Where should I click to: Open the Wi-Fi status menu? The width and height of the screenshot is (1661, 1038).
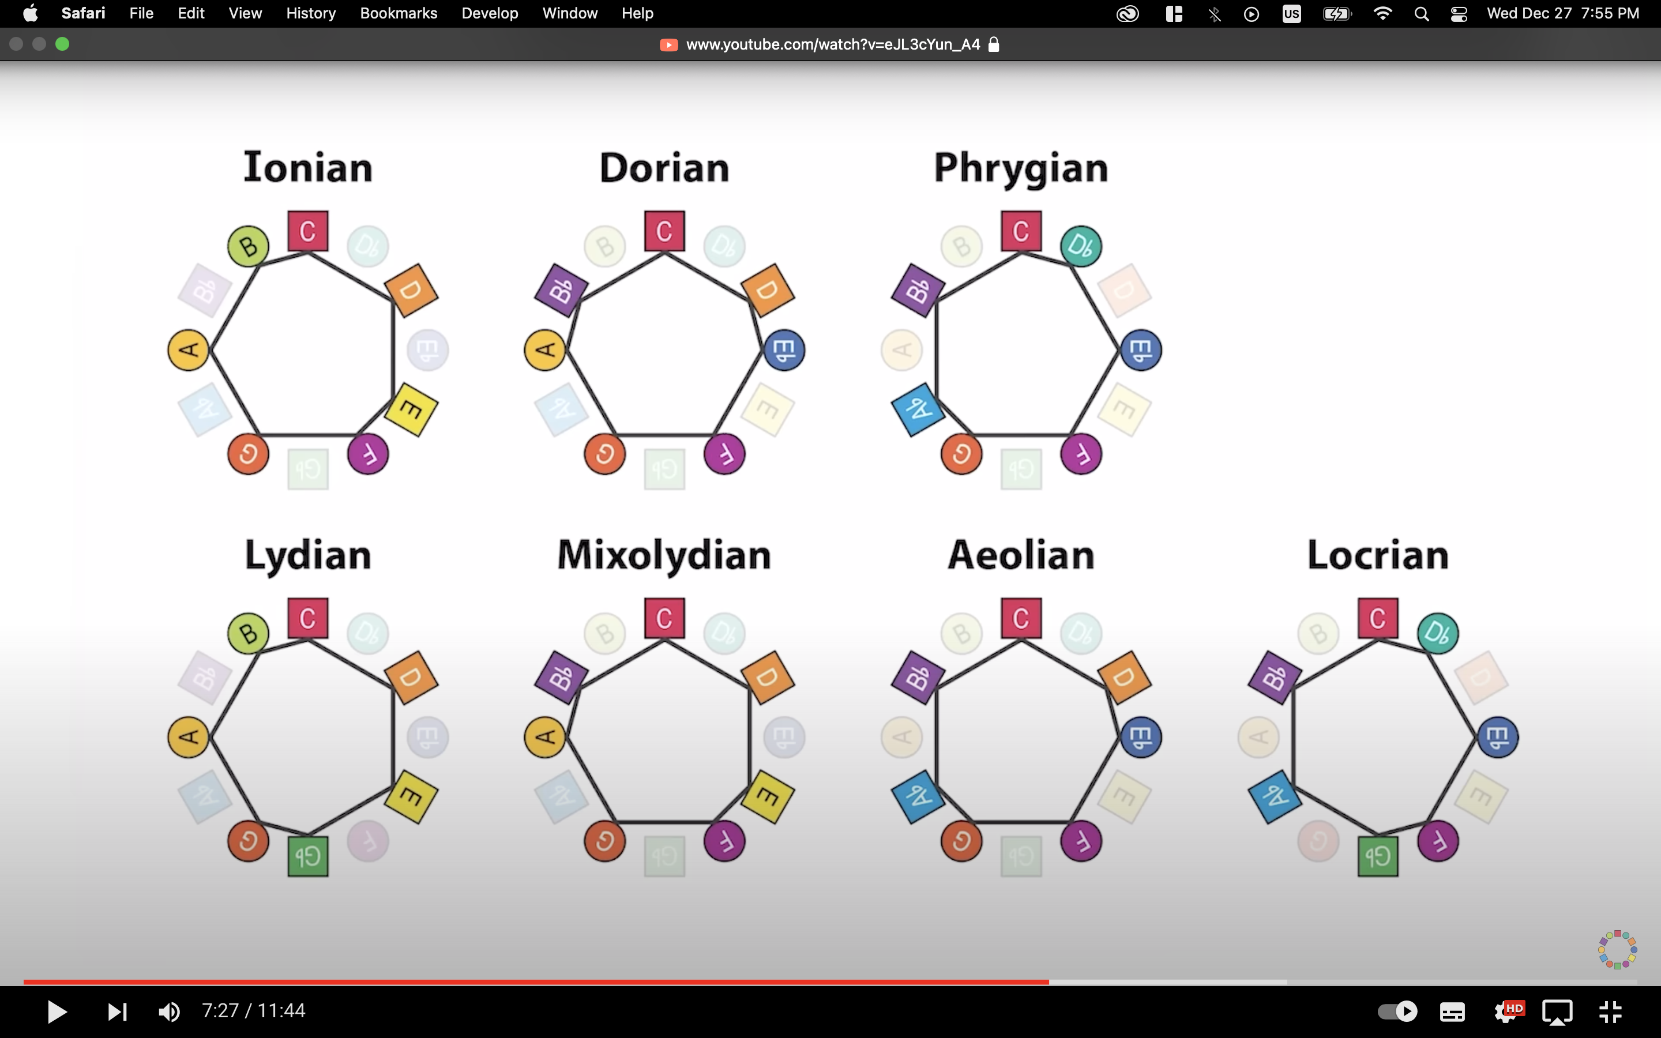pos(1382,14)
